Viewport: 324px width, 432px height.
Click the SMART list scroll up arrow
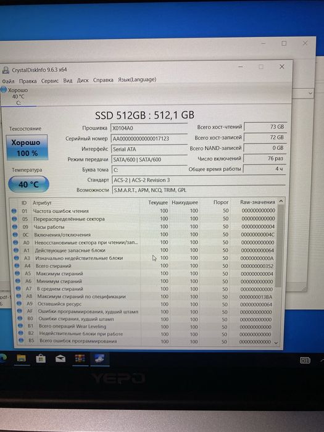pyautogui.click(x=281, y=201)
